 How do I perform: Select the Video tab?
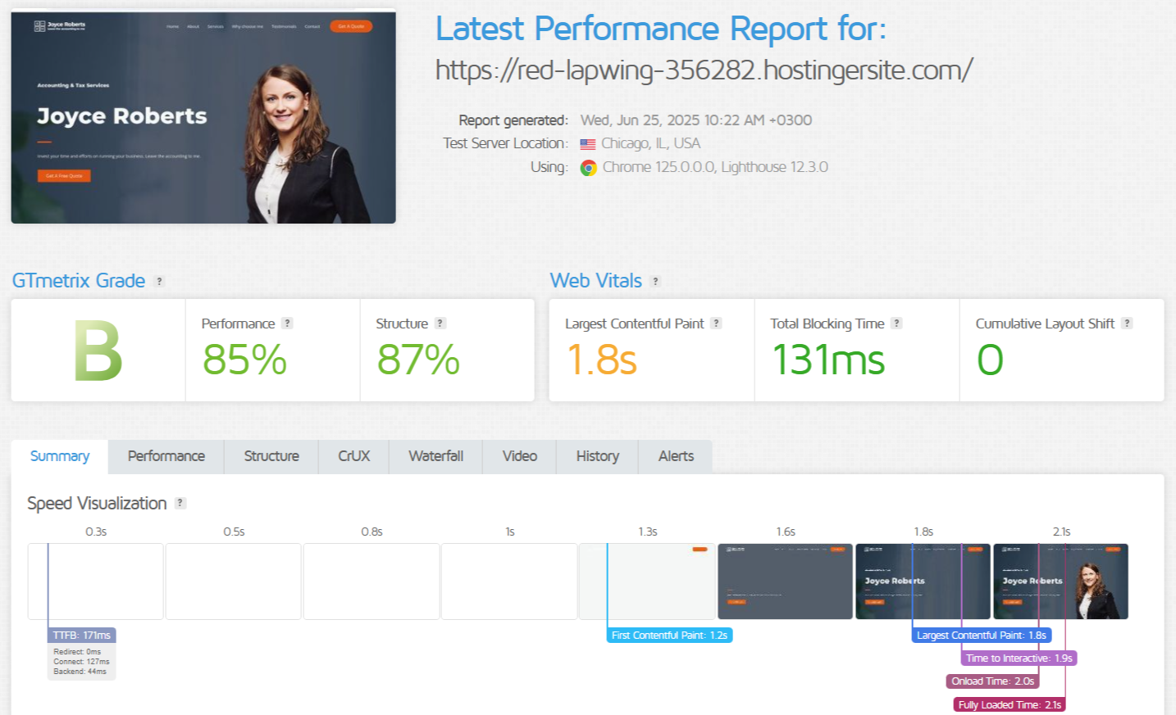pyautogui.click(x=519, y=456)
